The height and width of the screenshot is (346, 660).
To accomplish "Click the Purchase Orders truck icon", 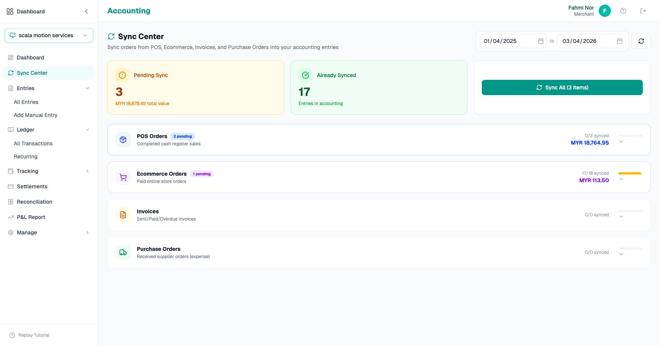I will [123, 252].
